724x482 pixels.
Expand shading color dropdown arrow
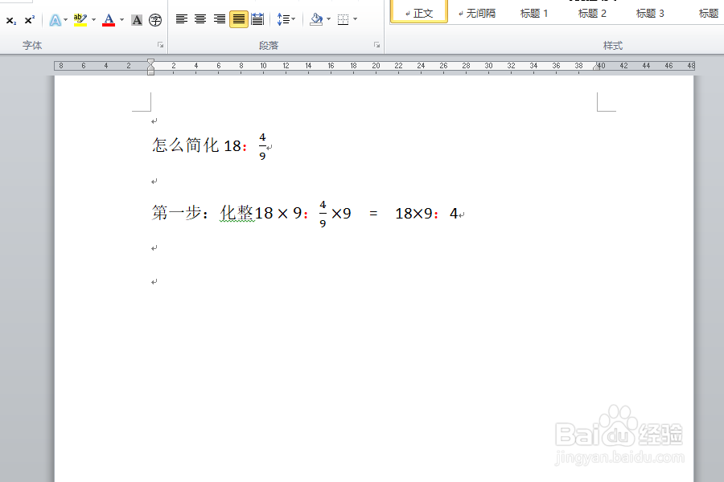[329, 19]
